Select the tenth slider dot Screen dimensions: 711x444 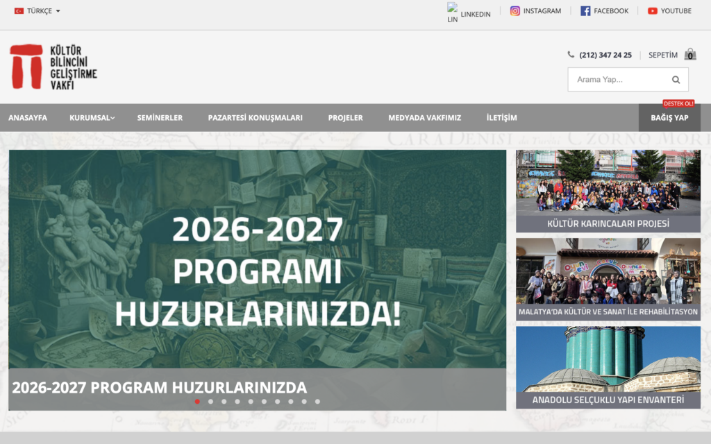pos(317,402)
